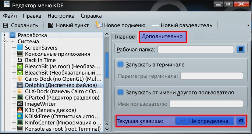Click the Save floppy disk icon
This screenshot has height=134, width=252.
coord(6,25)
